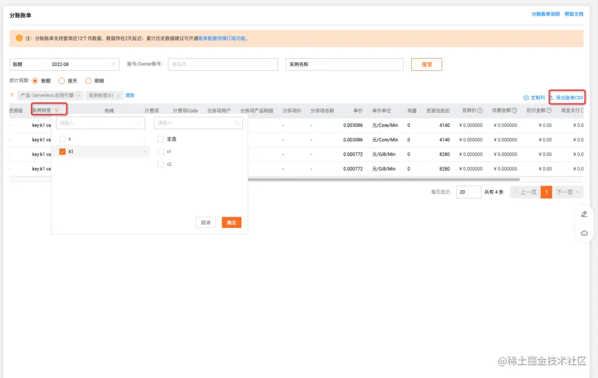The image size is (598, 378).
Task: Expand the k row chevron arrow
Action: pyautogui.click(x=144, y=139)
